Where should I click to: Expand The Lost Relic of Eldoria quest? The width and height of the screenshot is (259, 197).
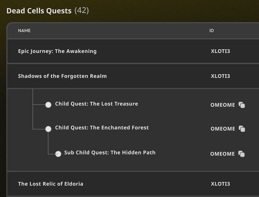point(51,184)
